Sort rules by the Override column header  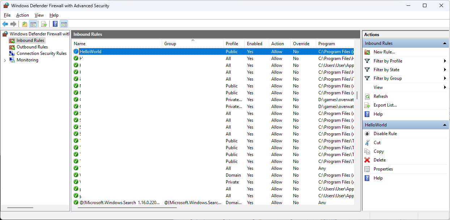tap(303, 44)
